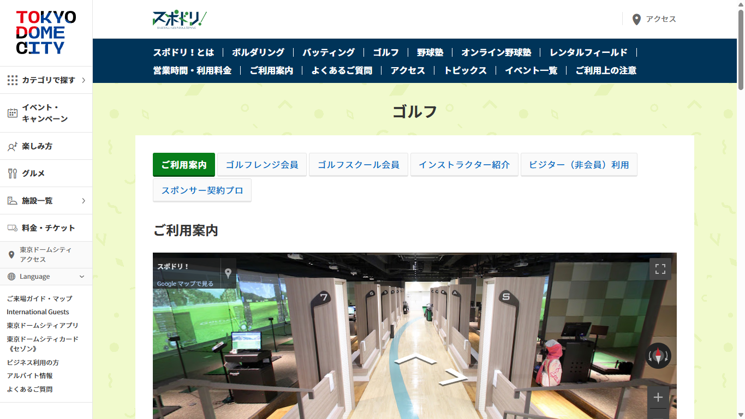745x419 pixels.
Task: Open the ビジター（非会員）利用 tab
Action: [x=579, y=165]
